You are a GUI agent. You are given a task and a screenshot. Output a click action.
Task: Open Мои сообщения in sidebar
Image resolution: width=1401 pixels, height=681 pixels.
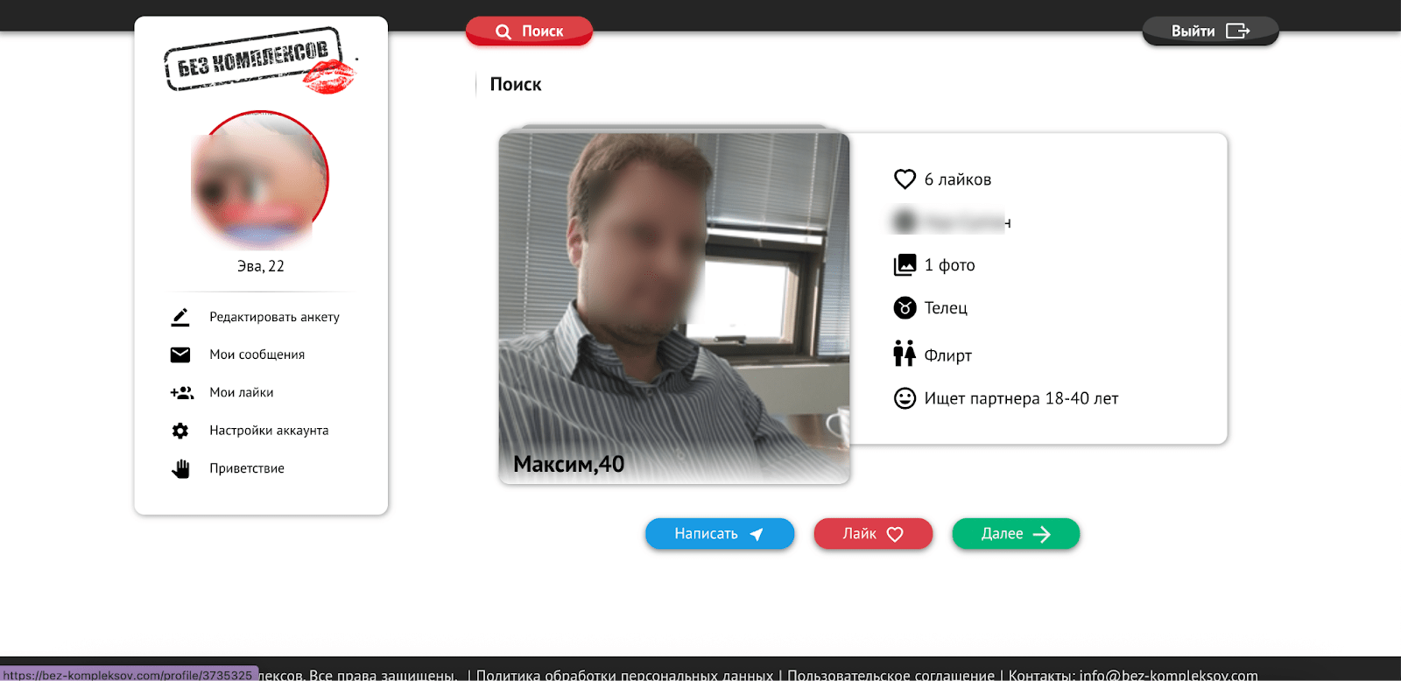tap(257, 355)
